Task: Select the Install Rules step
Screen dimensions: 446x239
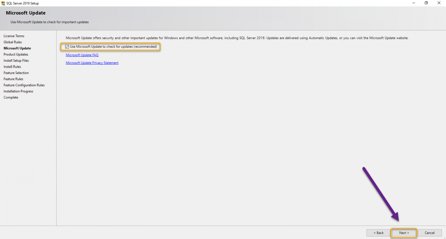Action: coord(12,66)
